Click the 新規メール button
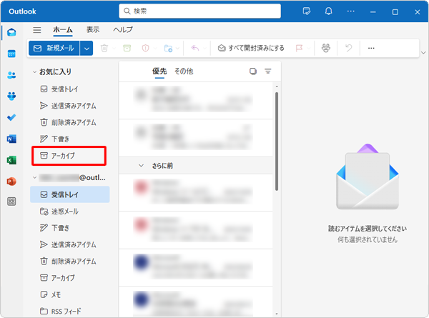 coord(54,49)
